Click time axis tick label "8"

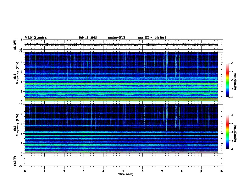[182, 171]
